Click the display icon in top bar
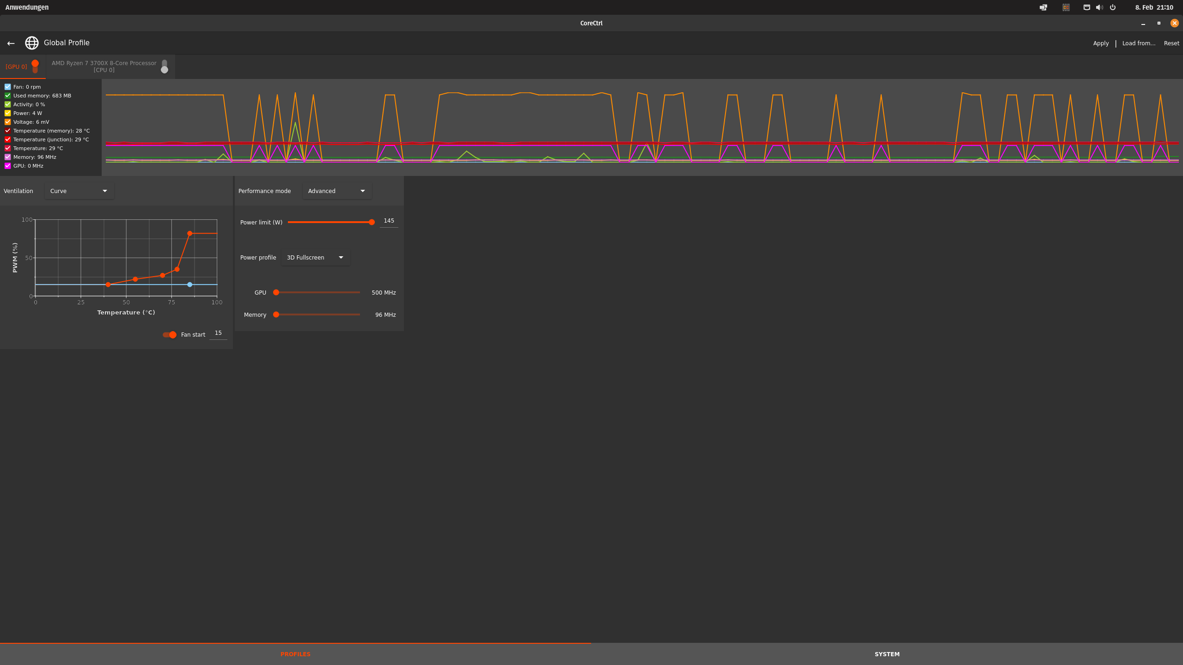 (1043, 7)
